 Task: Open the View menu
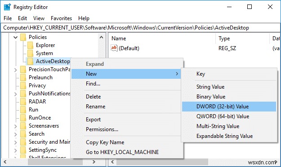coord(39,18)
